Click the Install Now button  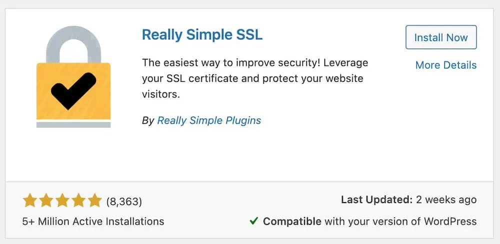tap(441, 37)
